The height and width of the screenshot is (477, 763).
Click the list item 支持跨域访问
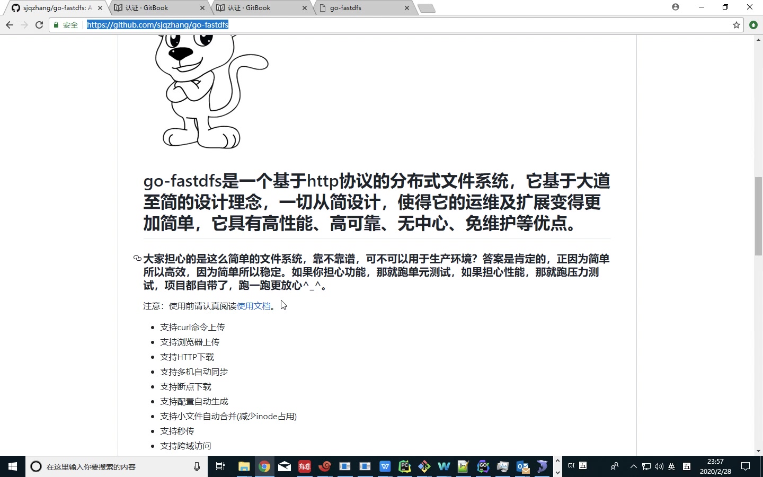pos(185,446)
